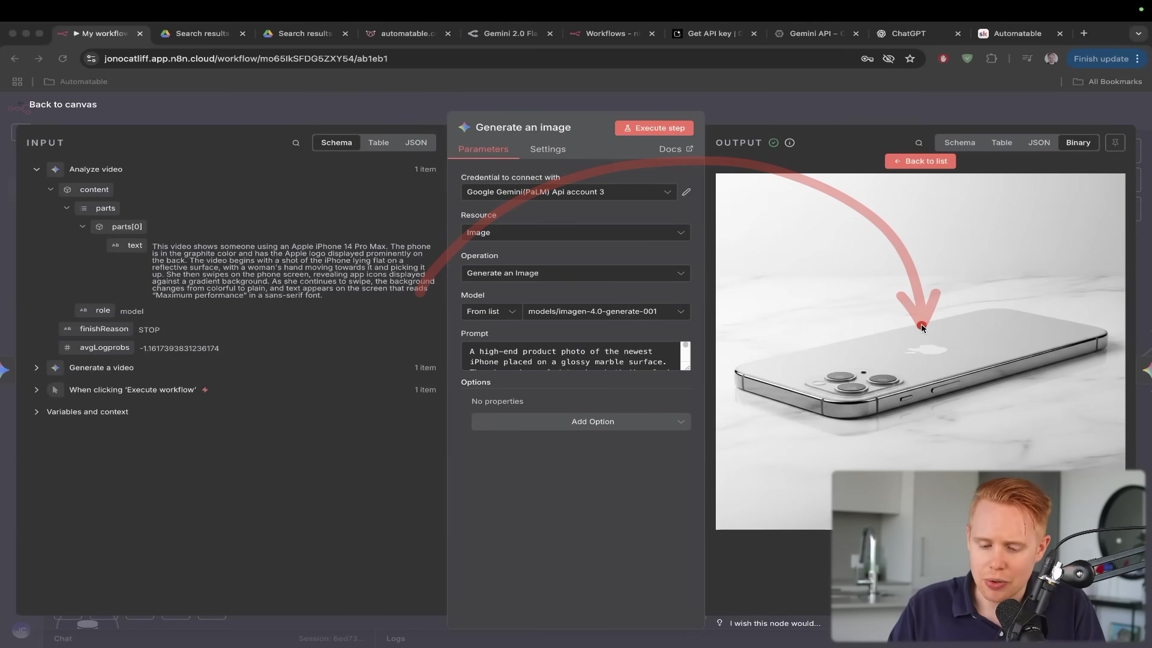This screenshot has width=1152, height=648.
Task: Click in the Prompt text field
Action: [x=570, y=356]
